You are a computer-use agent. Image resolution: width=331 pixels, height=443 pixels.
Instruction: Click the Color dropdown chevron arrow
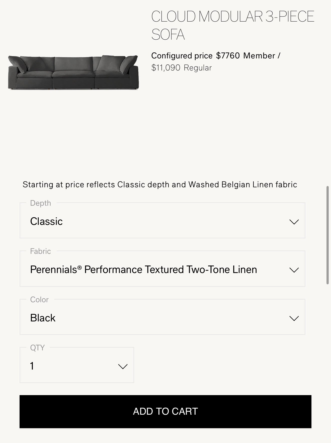[x=294, y=318]
